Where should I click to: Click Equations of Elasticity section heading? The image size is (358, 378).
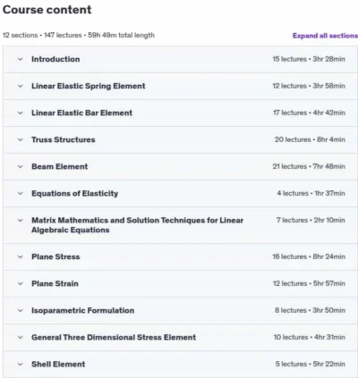(75, 193)
